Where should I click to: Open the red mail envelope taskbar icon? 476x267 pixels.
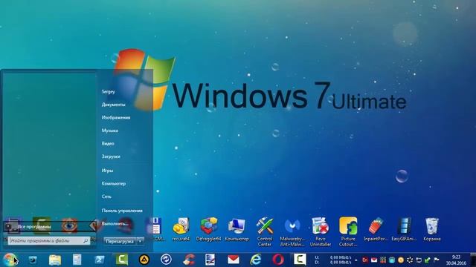tap(234, 260)
